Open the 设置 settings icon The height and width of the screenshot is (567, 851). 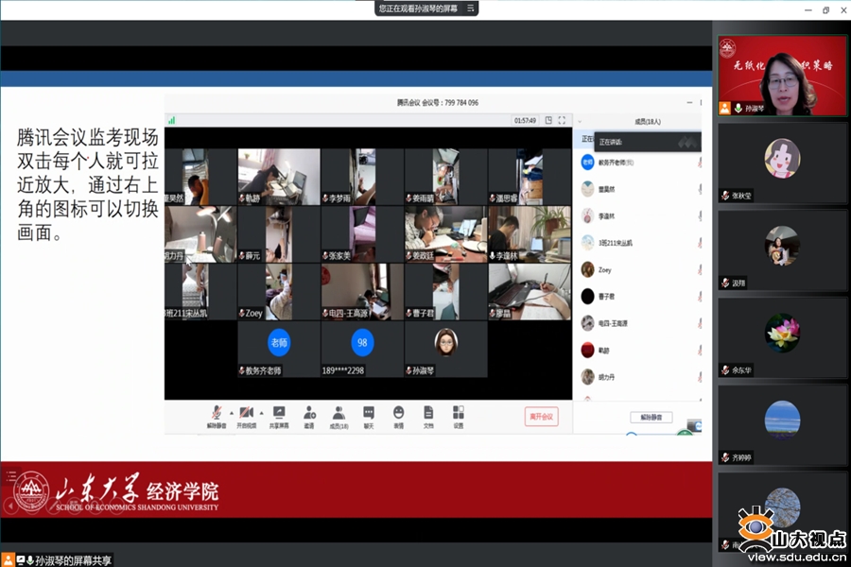[459, 413]
